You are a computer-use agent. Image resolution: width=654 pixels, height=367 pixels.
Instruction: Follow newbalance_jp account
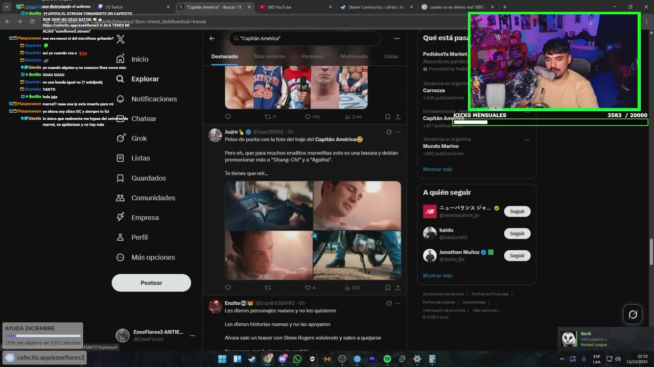517,212
